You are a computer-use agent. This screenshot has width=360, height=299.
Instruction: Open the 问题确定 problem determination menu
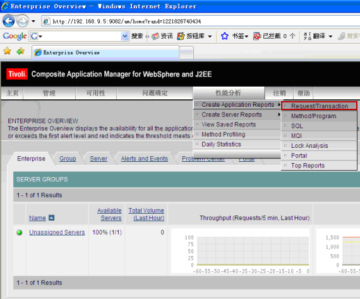[155, 93]
